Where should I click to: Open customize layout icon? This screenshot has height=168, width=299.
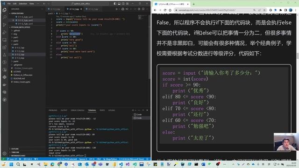[x=127, y=4]
